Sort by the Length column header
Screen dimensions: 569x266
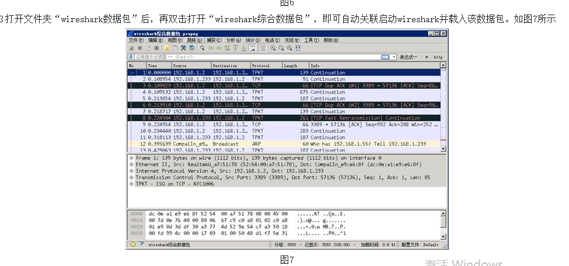point(296,66)
